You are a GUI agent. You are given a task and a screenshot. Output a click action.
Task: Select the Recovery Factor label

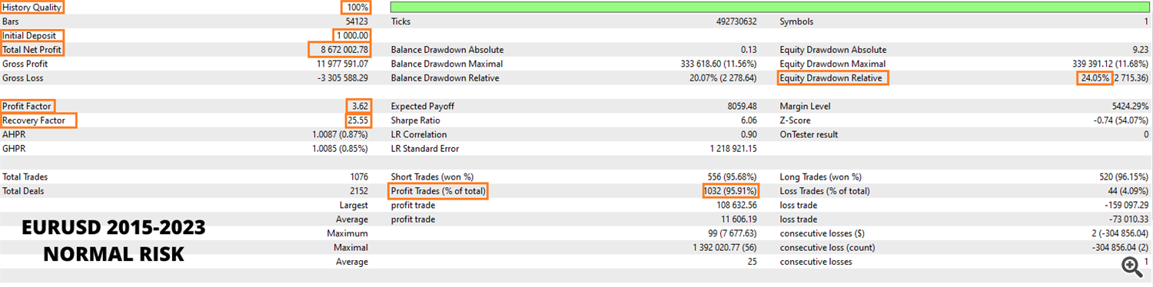[34, 120]
